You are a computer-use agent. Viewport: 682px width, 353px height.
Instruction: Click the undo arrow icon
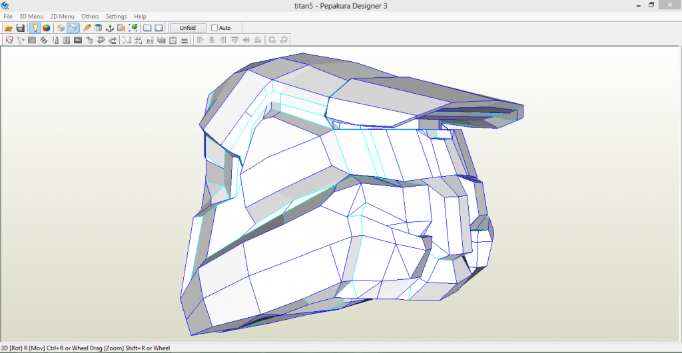click(x=101, y=40)
